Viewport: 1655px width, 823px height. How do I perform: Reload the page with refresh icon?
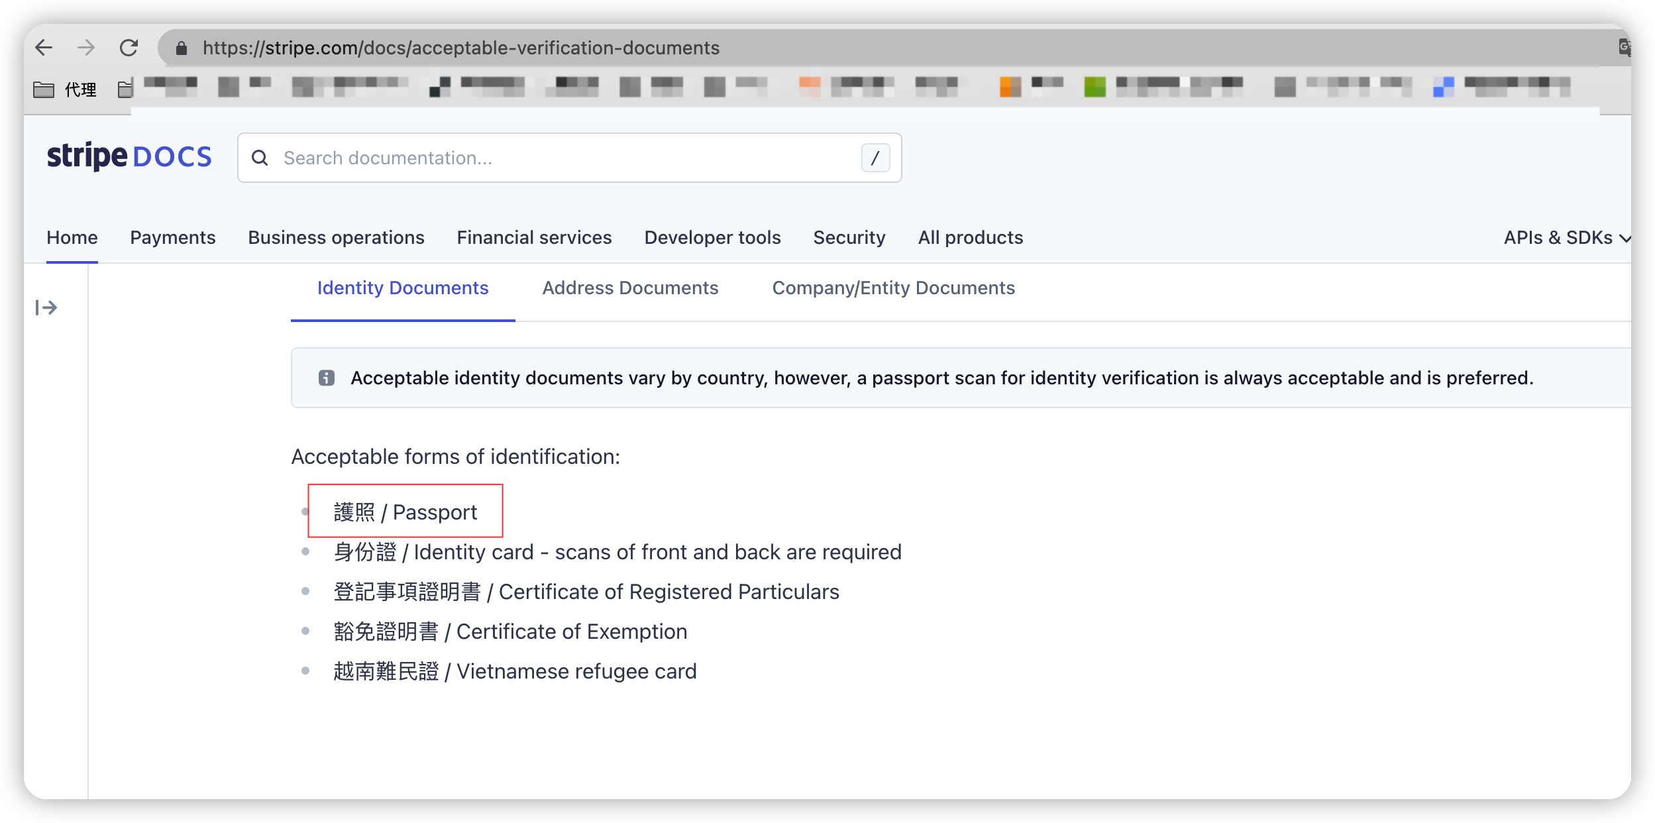coord(129,48)
